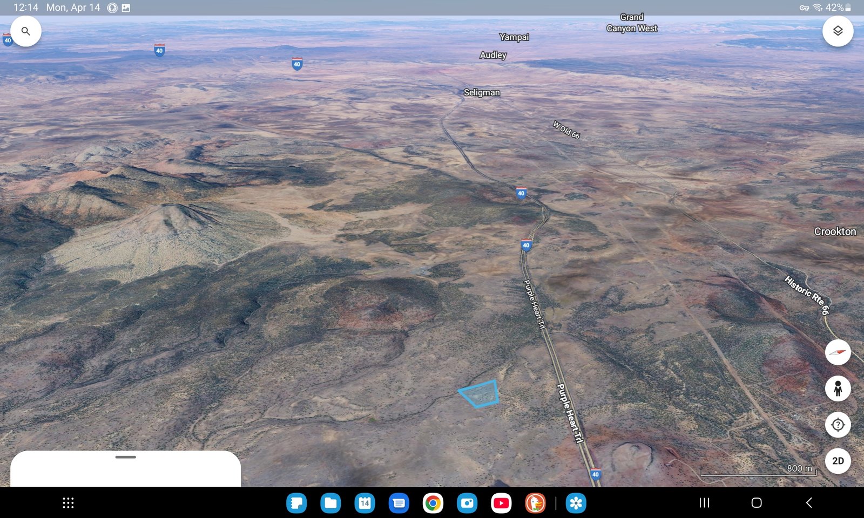Launch DuckDuckGo browser from taskbar

click(x=535, y=503)
